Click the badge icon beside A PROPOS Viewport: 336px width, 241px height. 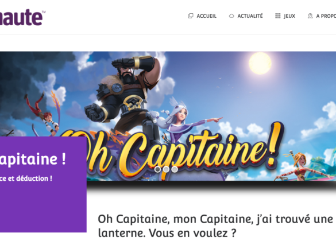[x=310, y=16]
